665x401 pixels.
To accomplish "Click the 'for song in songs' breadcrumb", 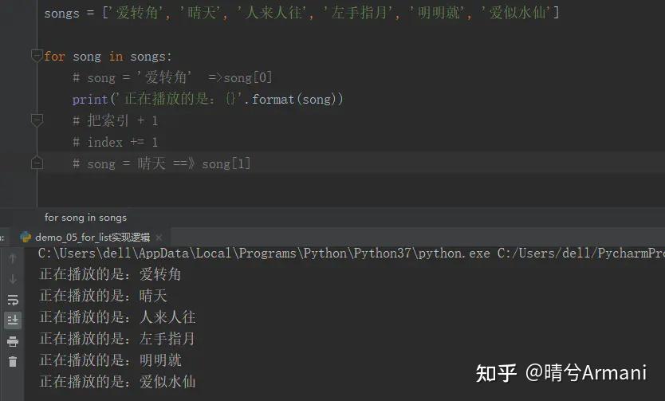I will click(x=85, y=217).
